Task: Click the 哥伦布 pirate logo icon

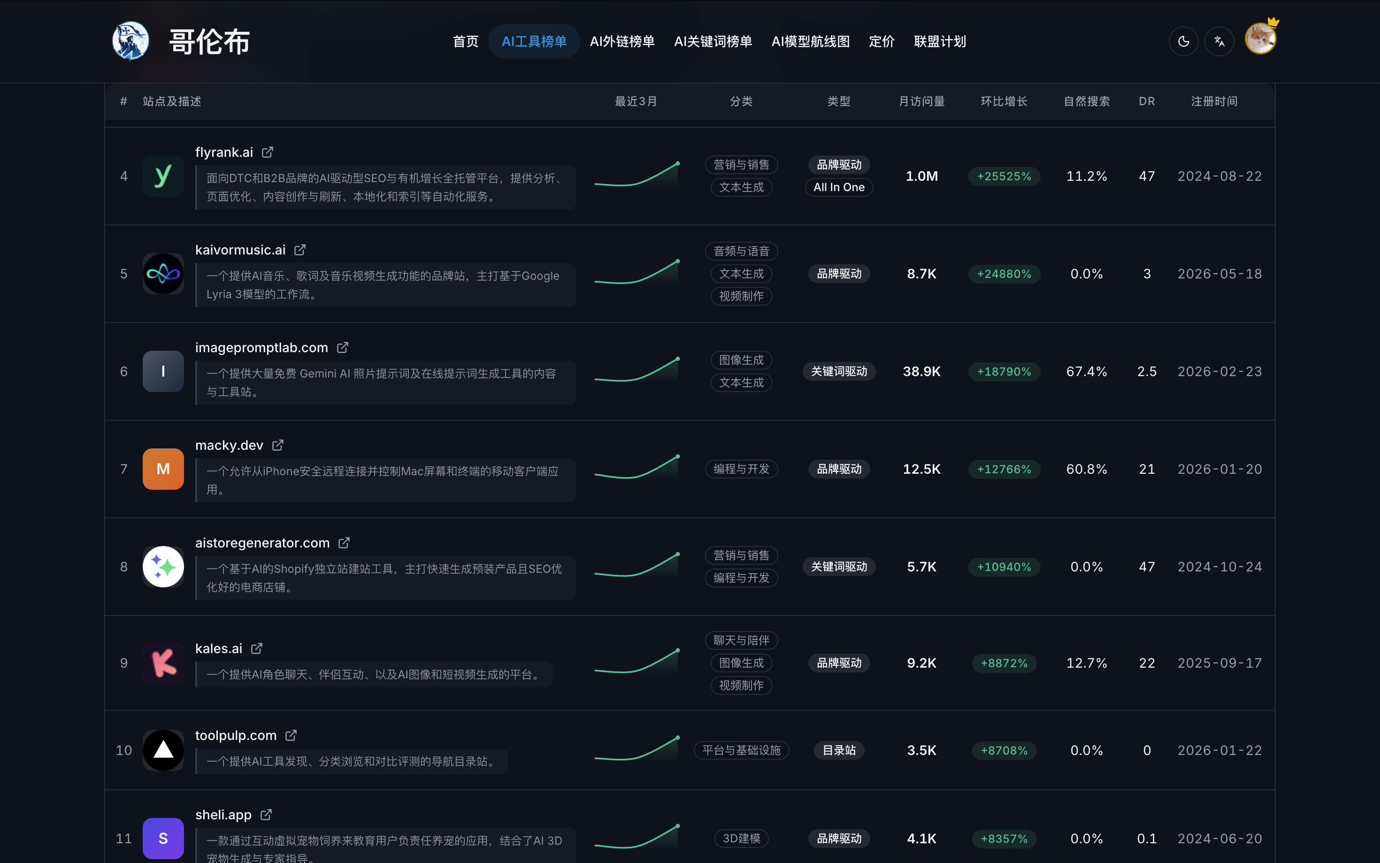Action: pos(130,41)
